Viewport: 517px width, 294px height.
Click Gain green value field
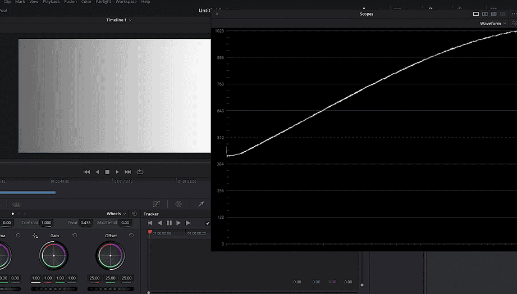pyautogui.click(x=60, y=278)
